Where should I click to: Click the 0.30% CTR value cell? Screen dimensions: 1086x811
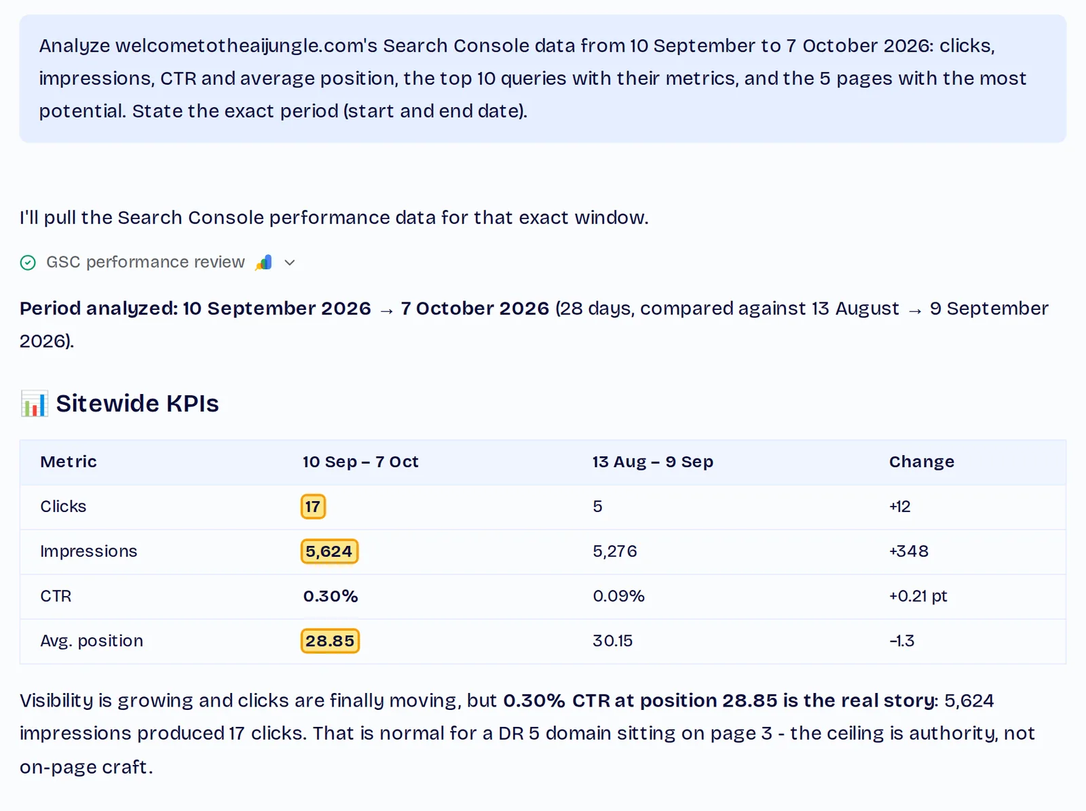click(x=331, y=596)
